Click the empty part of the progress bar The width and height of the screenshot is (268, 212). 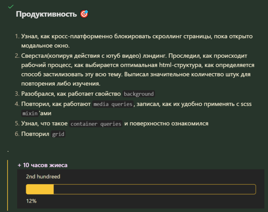point(154,189)
